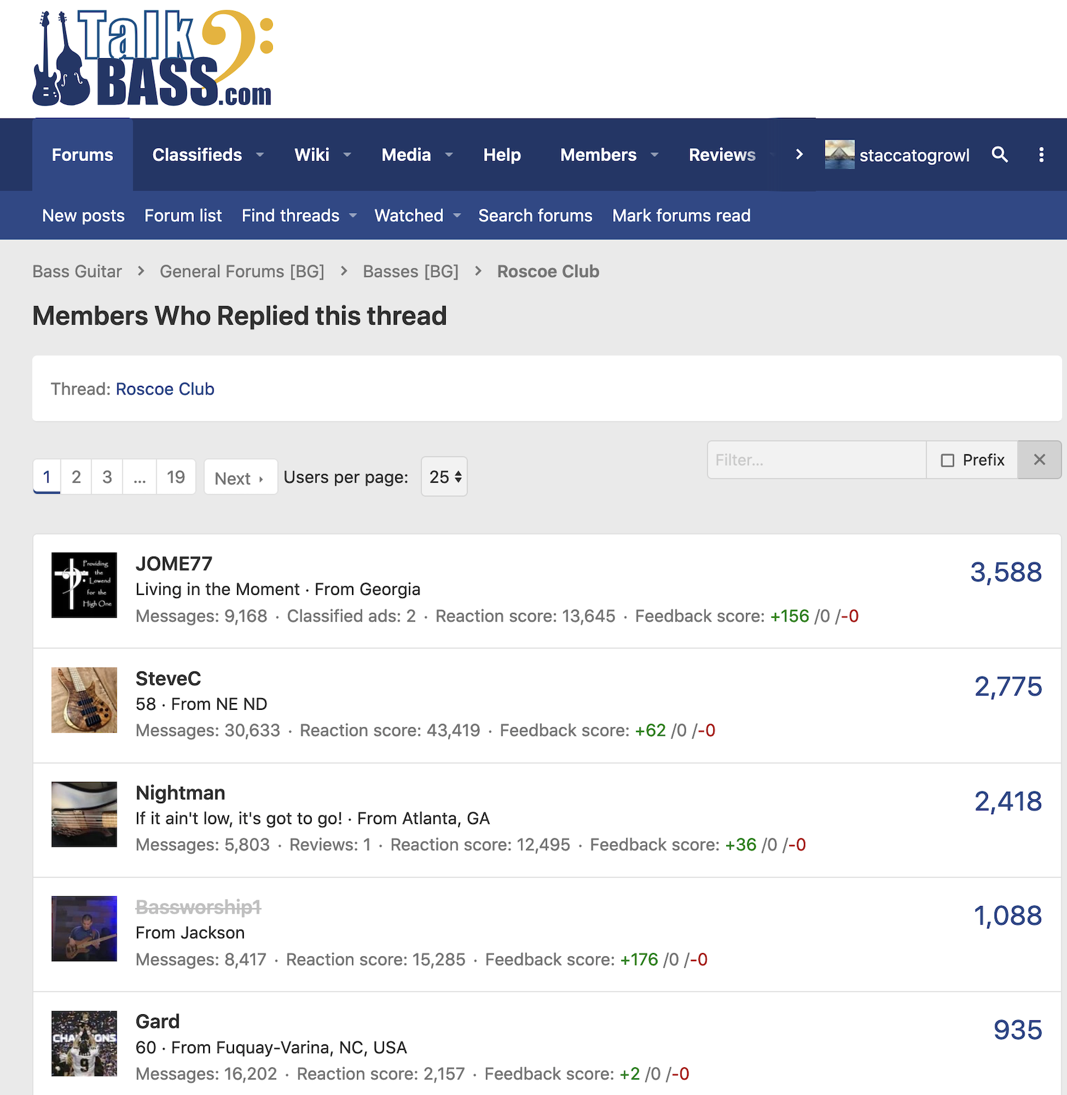Open the Media tab
The image size is (1067, 1095).
click(406, 155)
